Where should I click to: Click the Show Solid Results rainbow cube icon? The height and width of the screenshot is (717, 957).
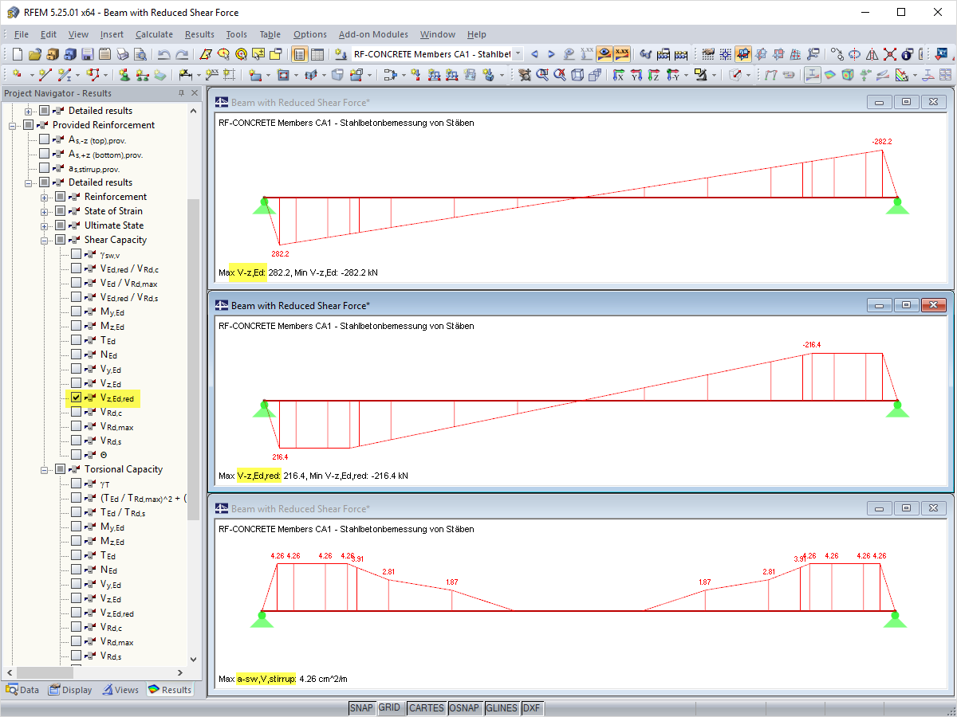(848, 75)
